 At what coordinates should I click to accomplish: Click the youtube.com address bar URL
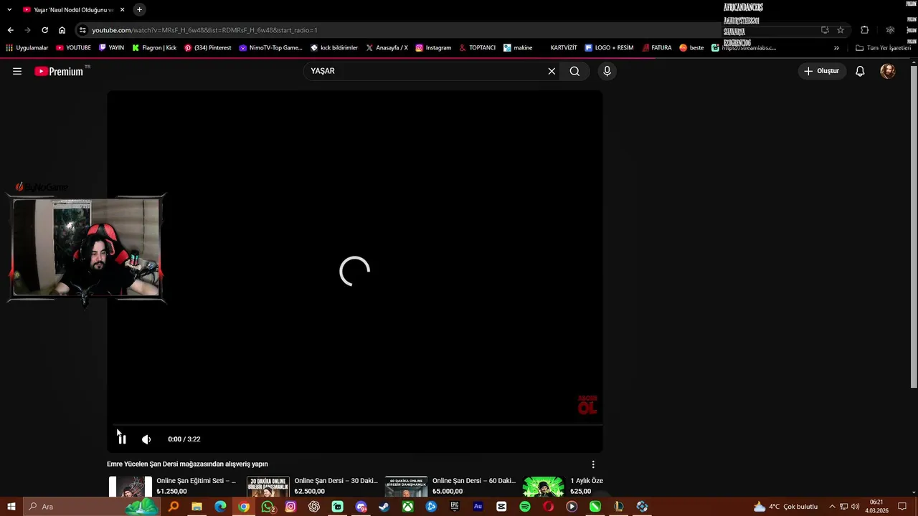[x=204, y=30]
